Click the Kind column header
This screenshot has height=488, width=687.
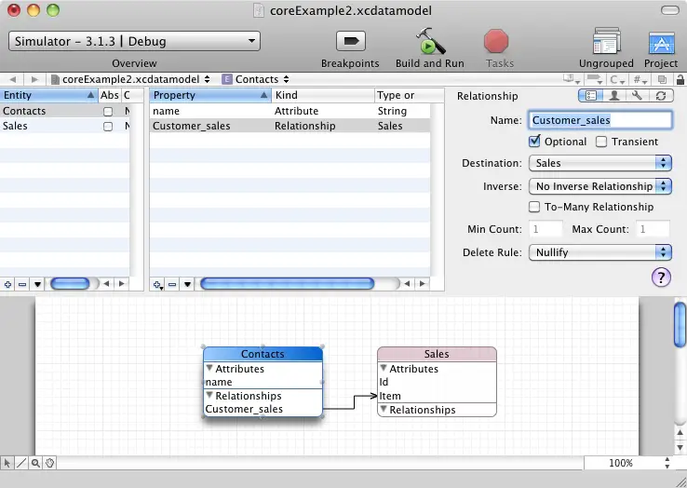321,95
